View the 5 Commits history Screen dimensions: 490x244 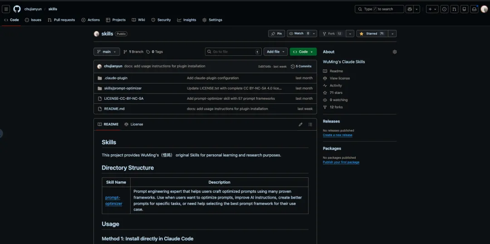coord(301,66)
